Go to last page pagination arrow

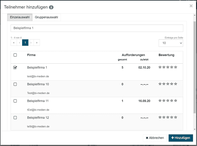pyautogui.click(x=37, y=43)
